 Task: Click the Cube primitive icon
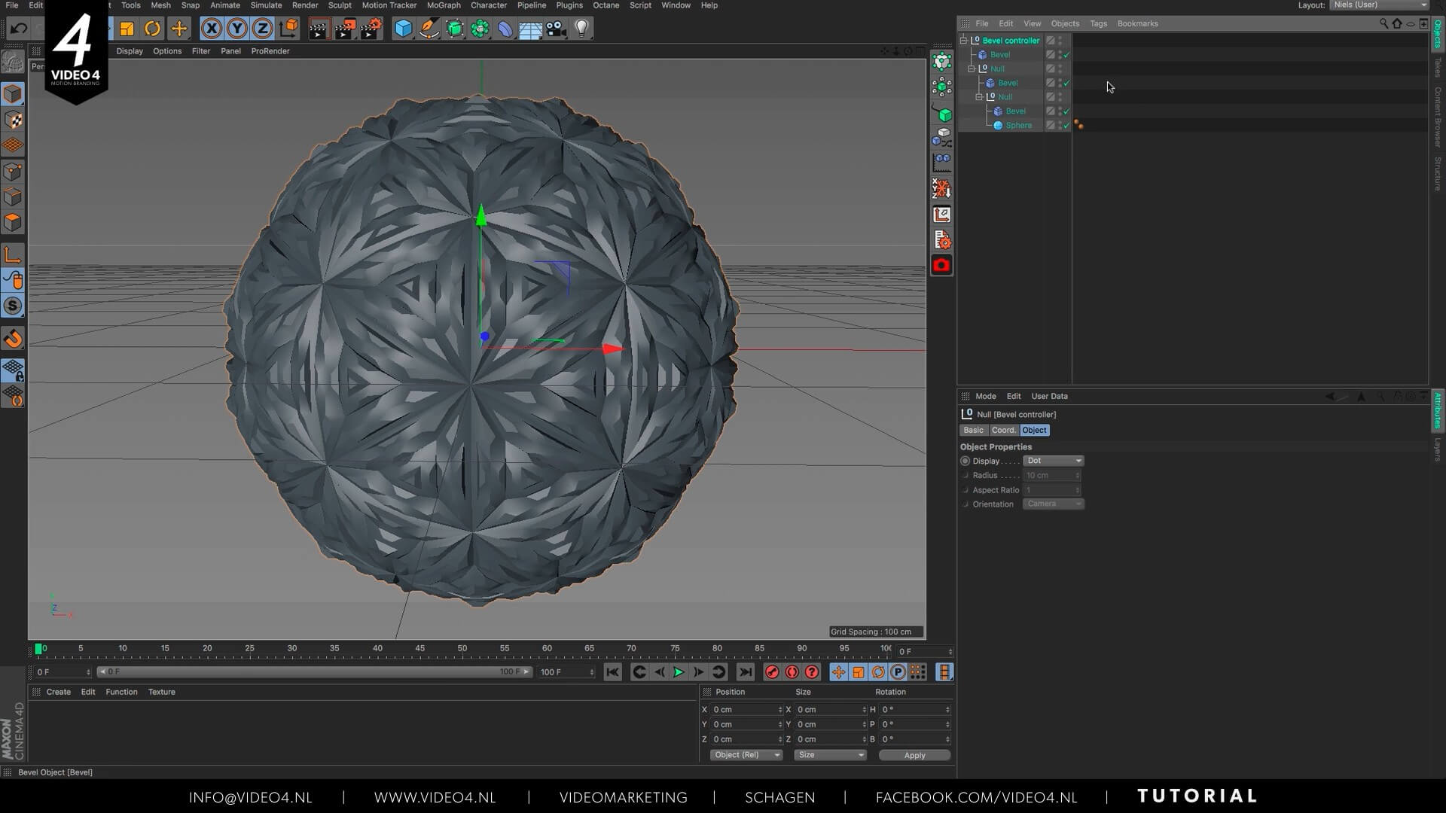pos(404,29)
